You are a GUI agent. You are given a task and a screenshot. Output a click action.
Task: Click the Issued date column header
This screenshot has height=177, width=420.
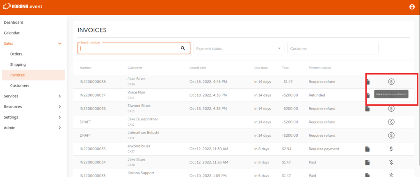198,68
